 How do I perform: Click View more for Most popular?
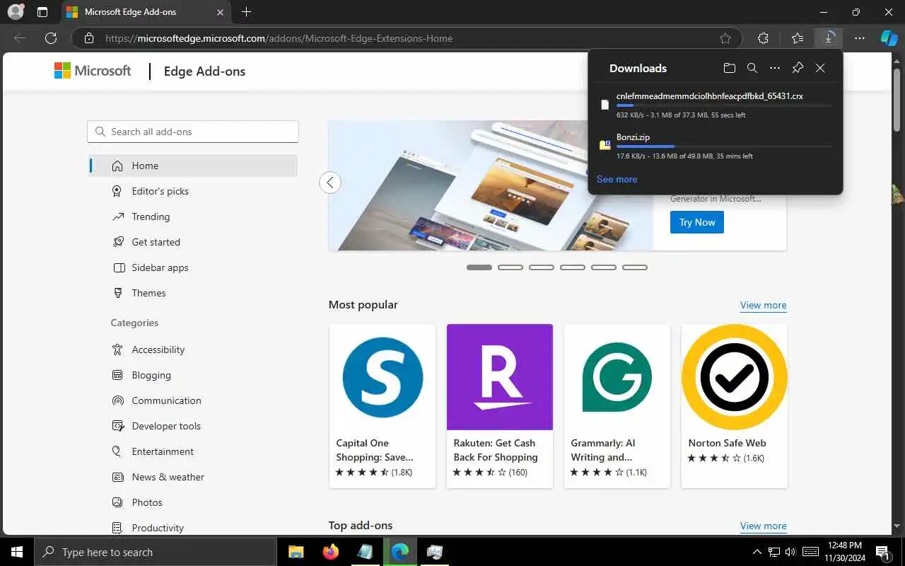(x=763, y=305)
